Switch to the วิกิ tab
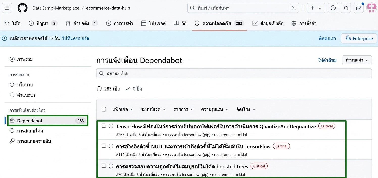Viewport: 378px width, 178px height. pos(180,24)
